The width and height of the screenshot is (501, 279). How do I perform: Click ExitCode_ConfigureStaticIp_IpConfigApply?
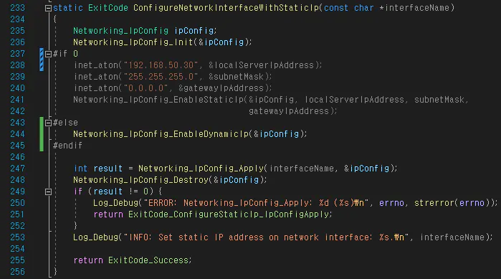point(228,214)
